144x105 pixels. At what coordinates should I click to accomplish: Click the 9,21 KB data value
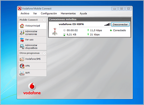tap(71, 35)
